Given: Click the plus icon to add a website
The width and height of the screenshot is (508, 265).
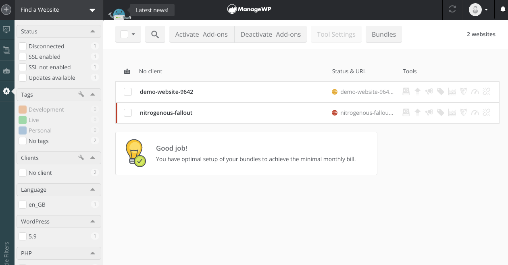Looking at the screenshot, I should click(x=7, y=10).
